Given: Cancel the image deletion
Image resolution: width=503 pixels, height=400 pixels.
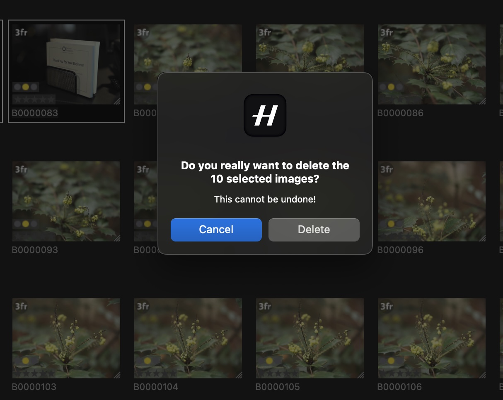Looking at the screenshot, I should [x=216, y=229].
